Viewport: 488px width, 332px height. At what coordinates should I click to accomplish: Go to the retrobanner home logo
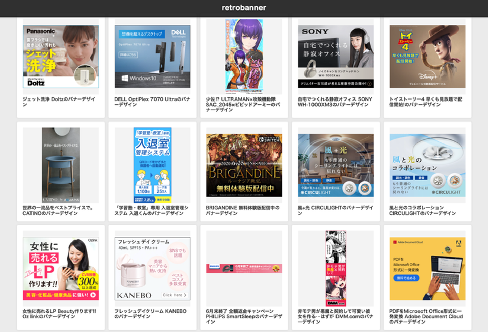coord(244,8)
